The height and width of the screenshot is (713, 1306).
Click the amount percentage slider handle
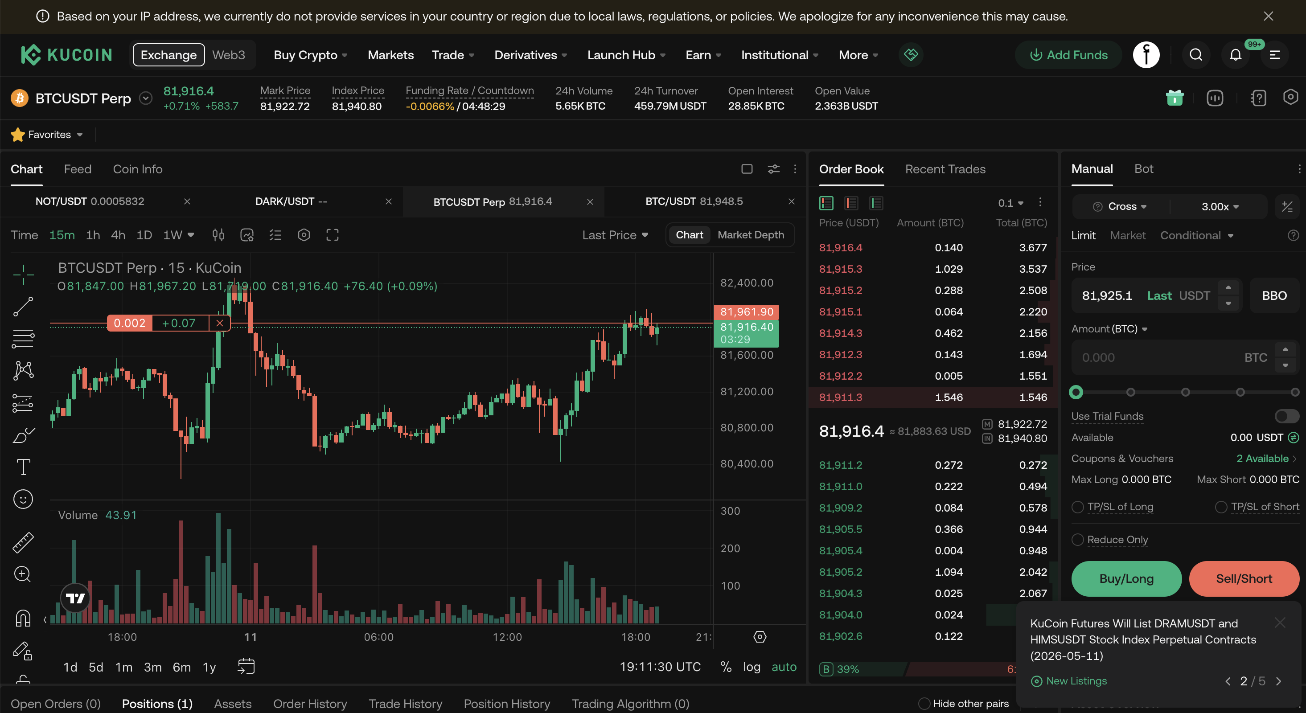pyautogui.click(x=1076, y=392)
